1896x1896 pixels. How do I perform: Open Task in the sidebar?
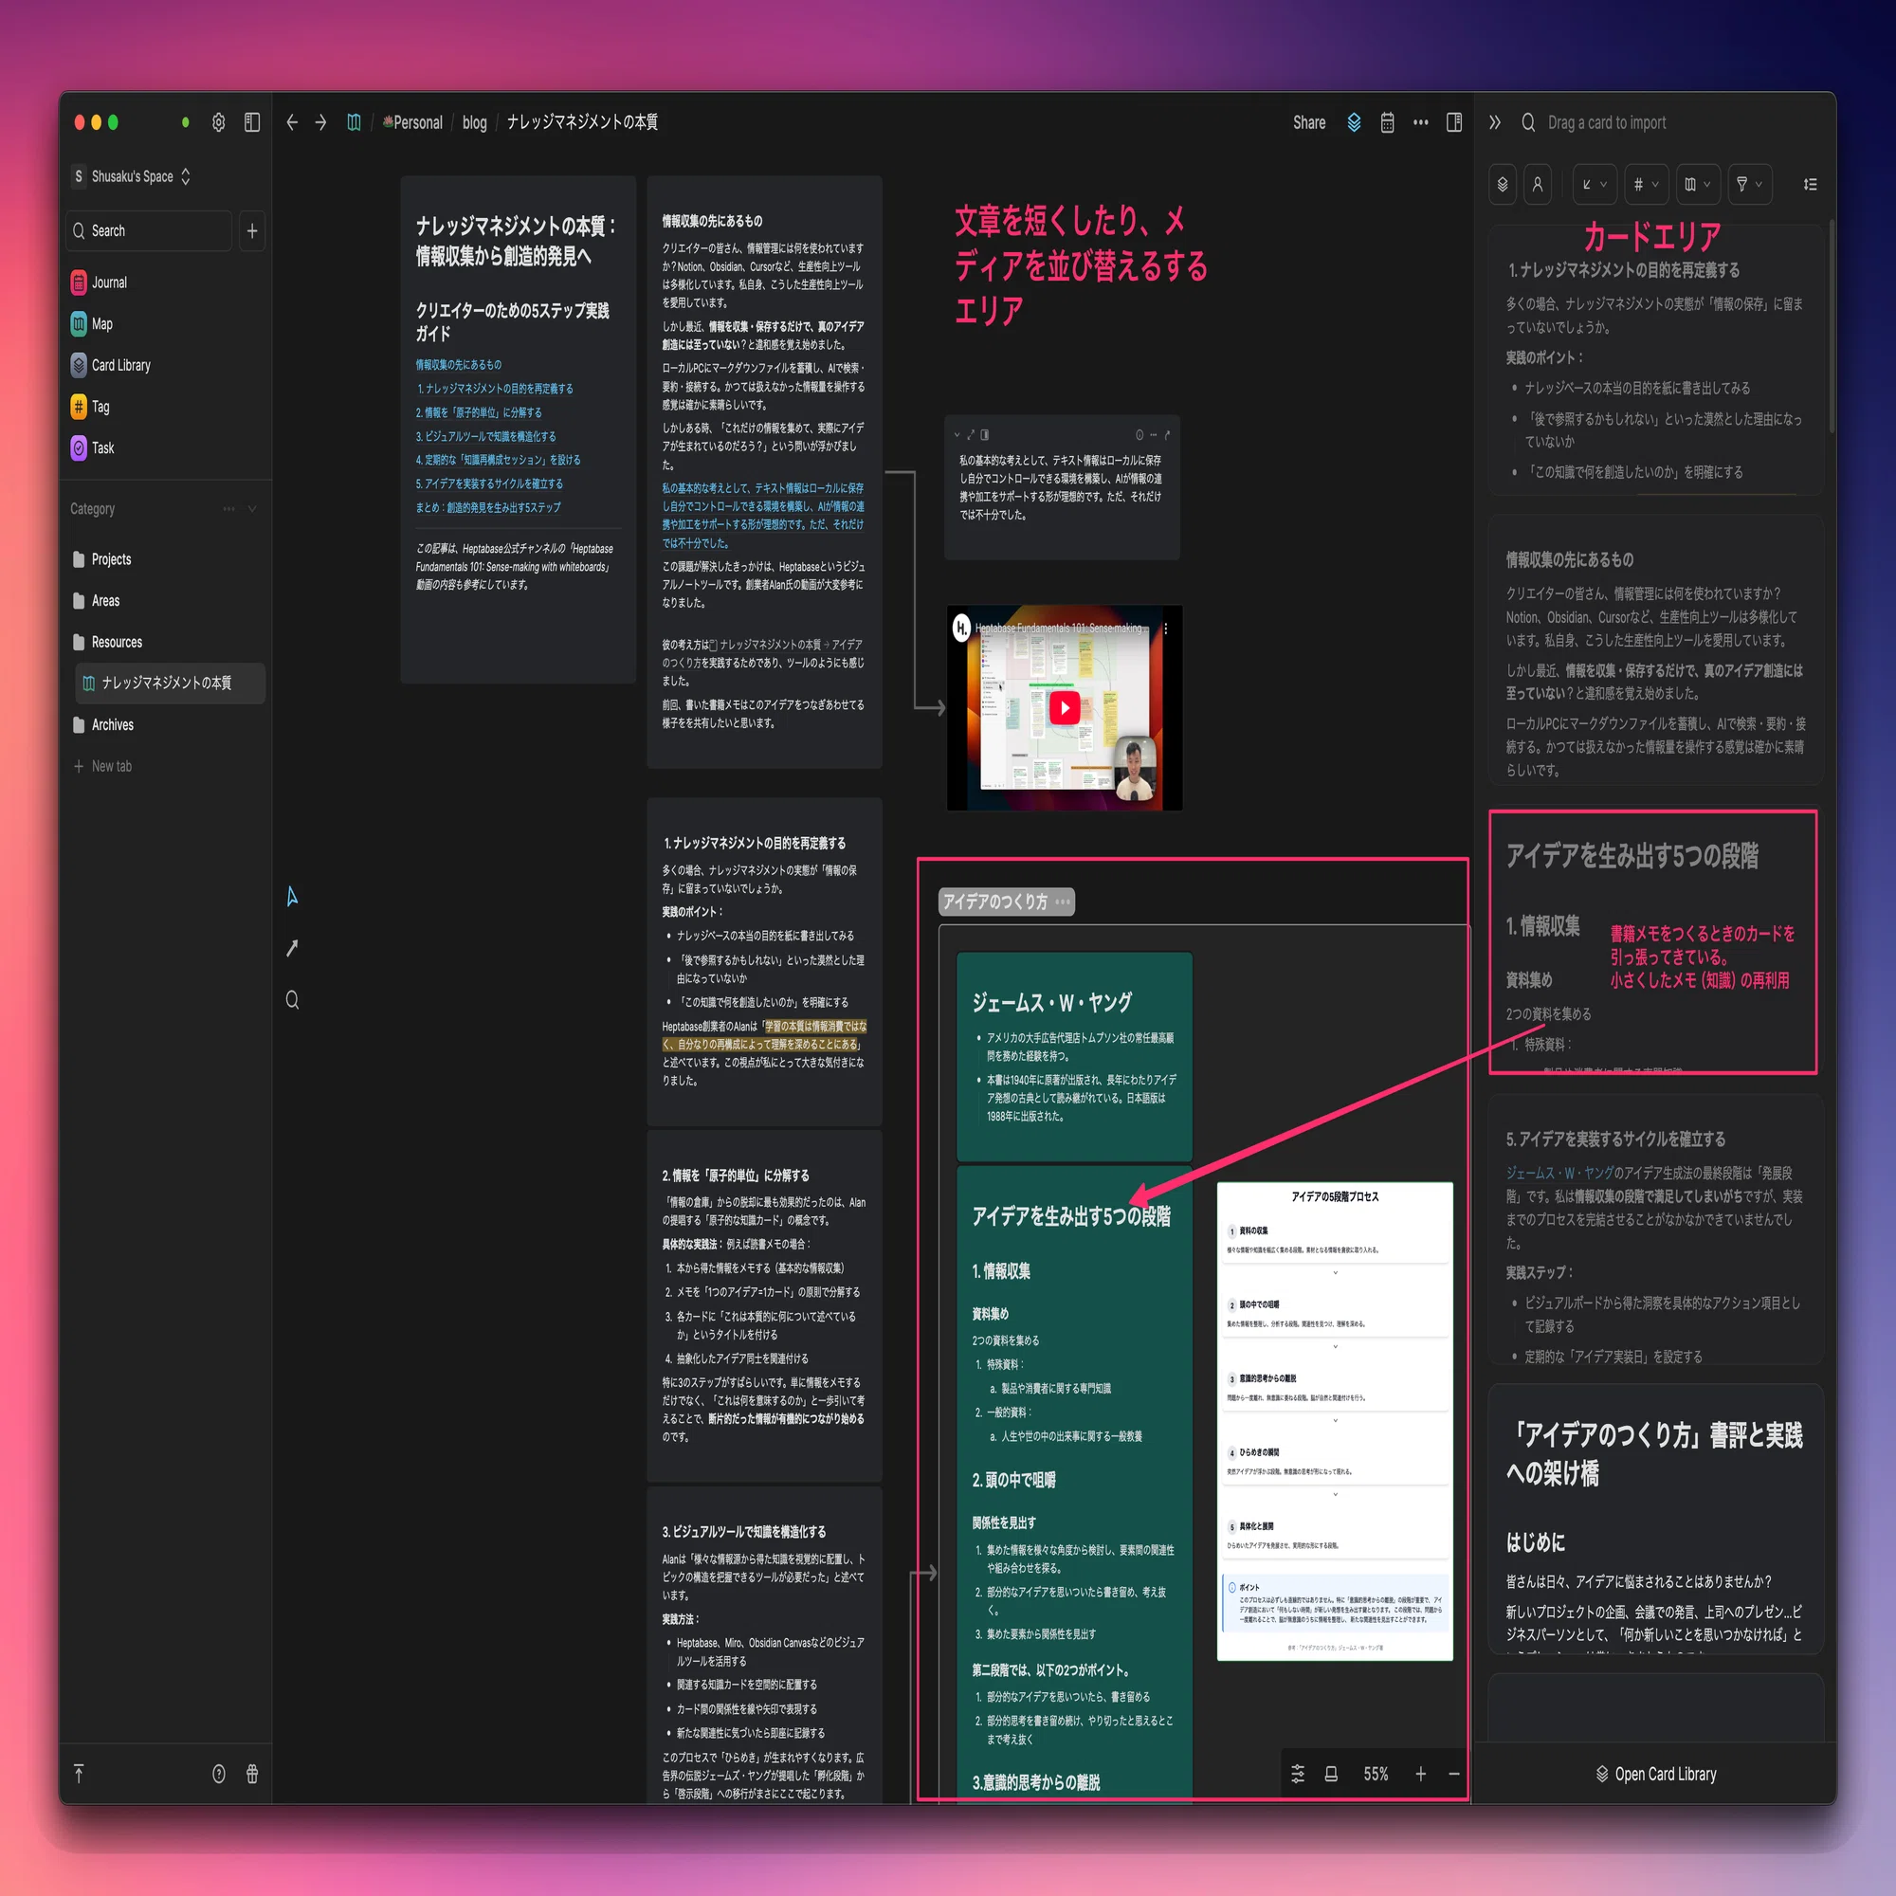point(92,447)
